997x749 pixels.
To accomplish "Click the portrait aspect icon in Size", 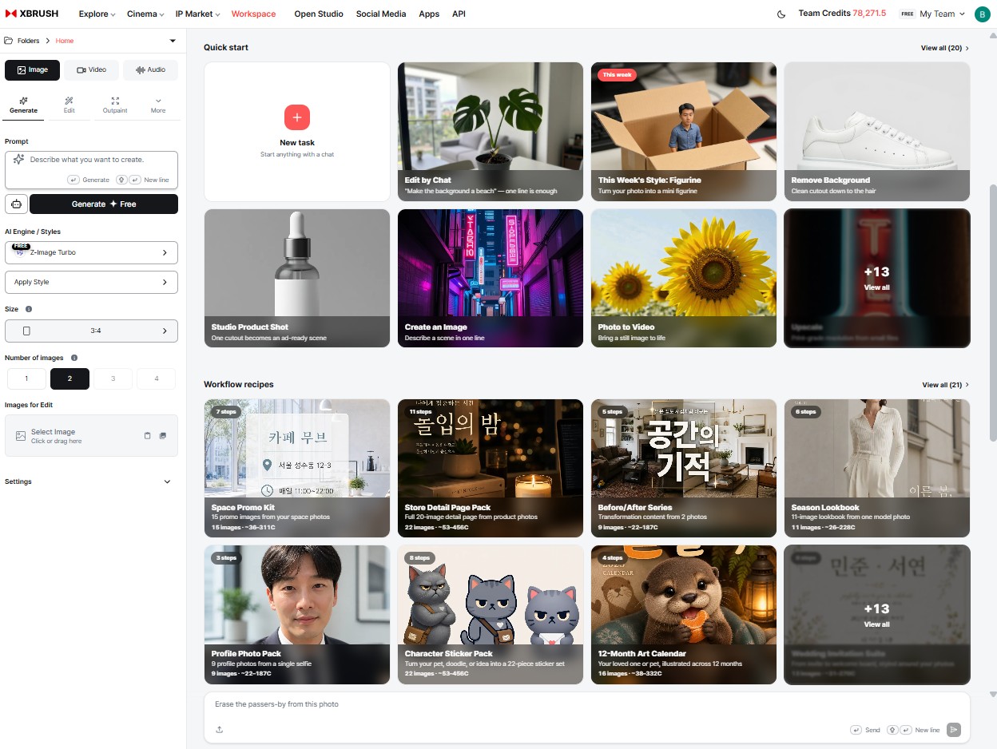I will point(26,331).
